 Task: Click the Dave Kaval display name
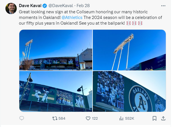tap(30, 5)
